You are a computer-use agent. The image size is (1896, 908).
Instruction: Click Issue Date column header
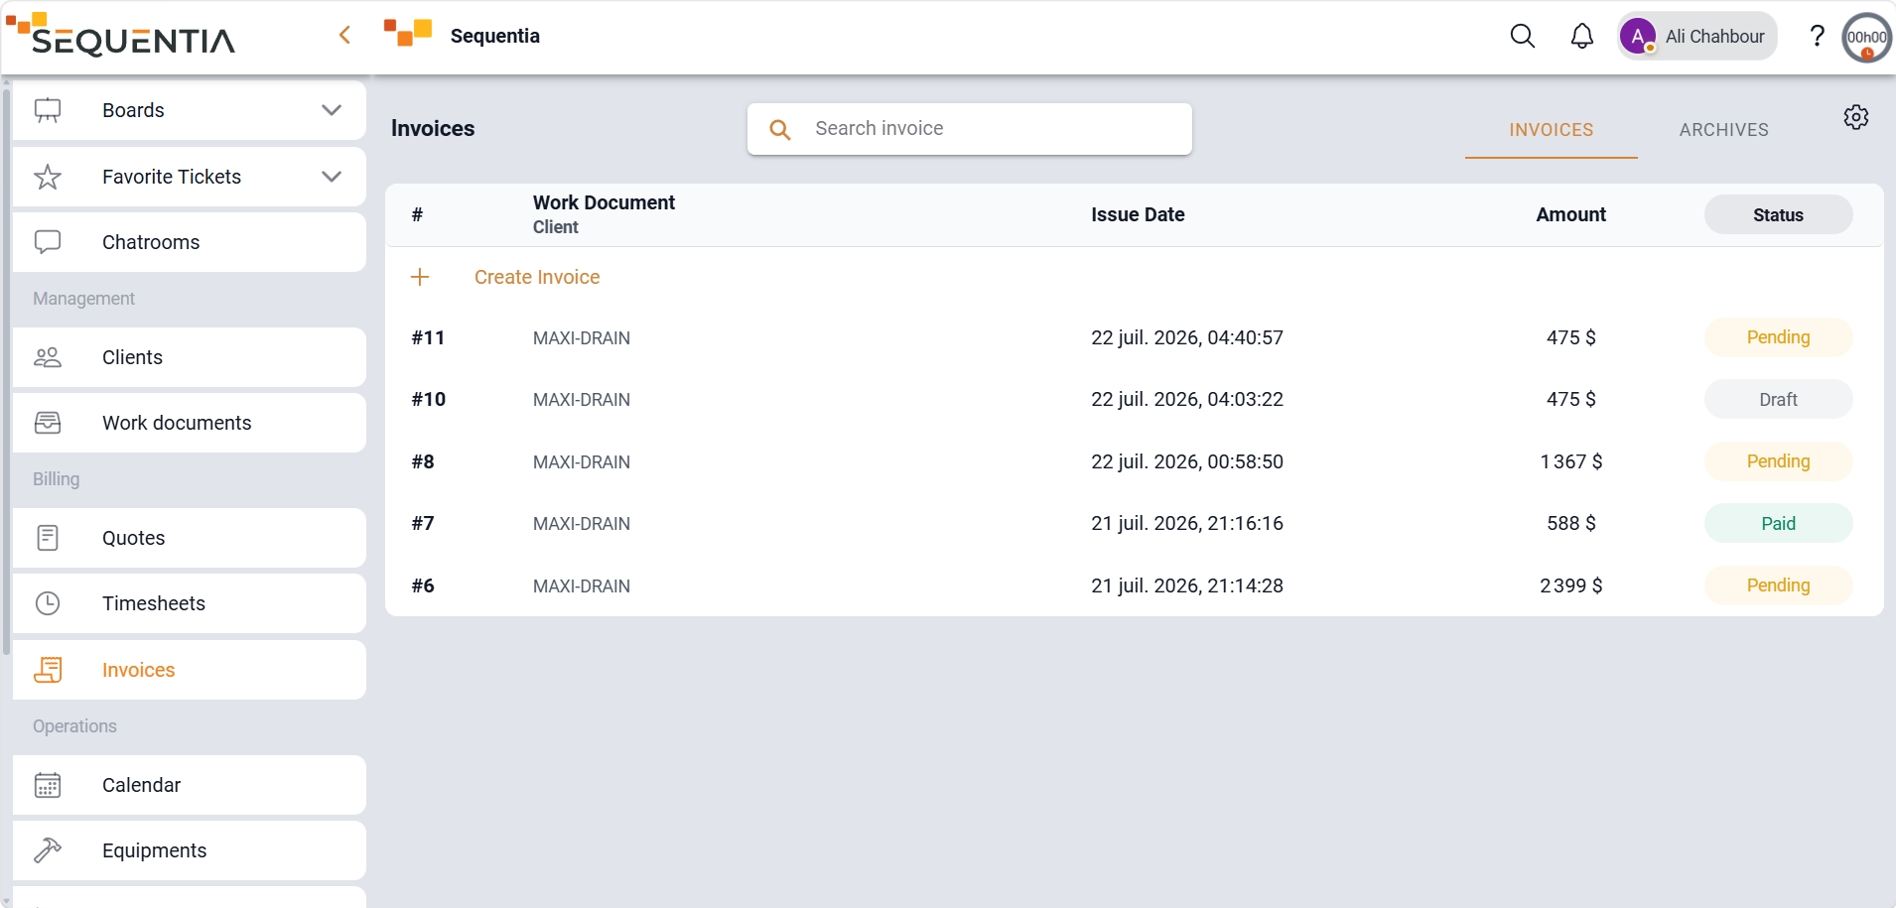coord(1138,214)
